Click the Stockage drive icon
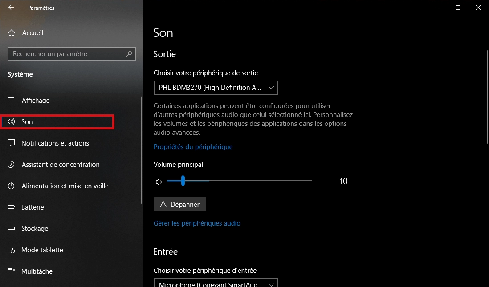 [12, 229]
